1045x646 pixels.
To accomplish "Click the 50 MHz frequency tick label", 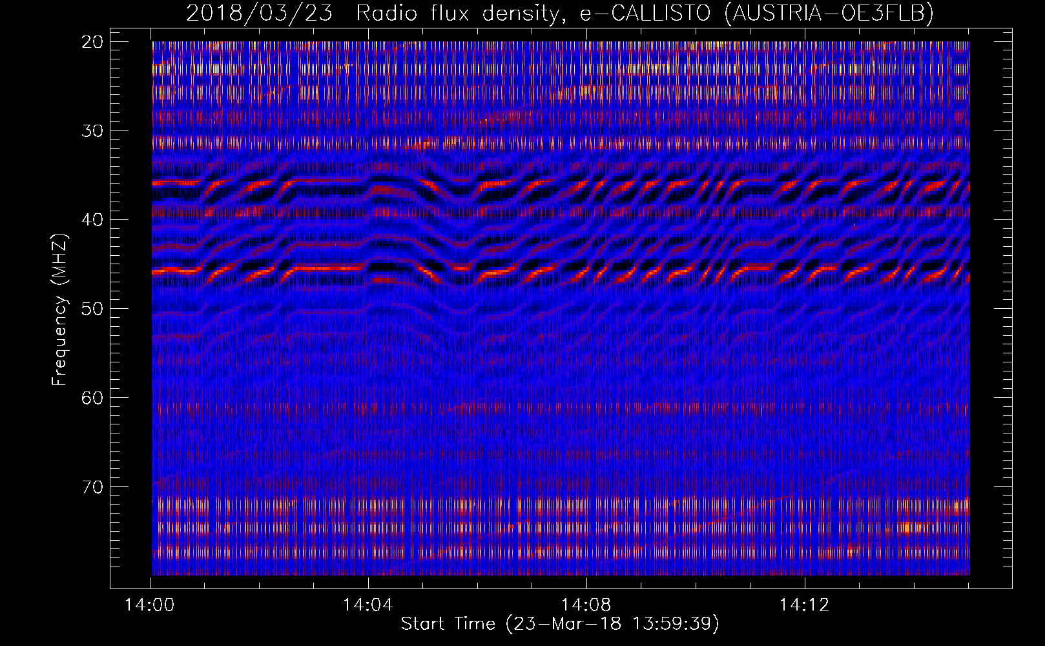I will [x=92, y=309].
